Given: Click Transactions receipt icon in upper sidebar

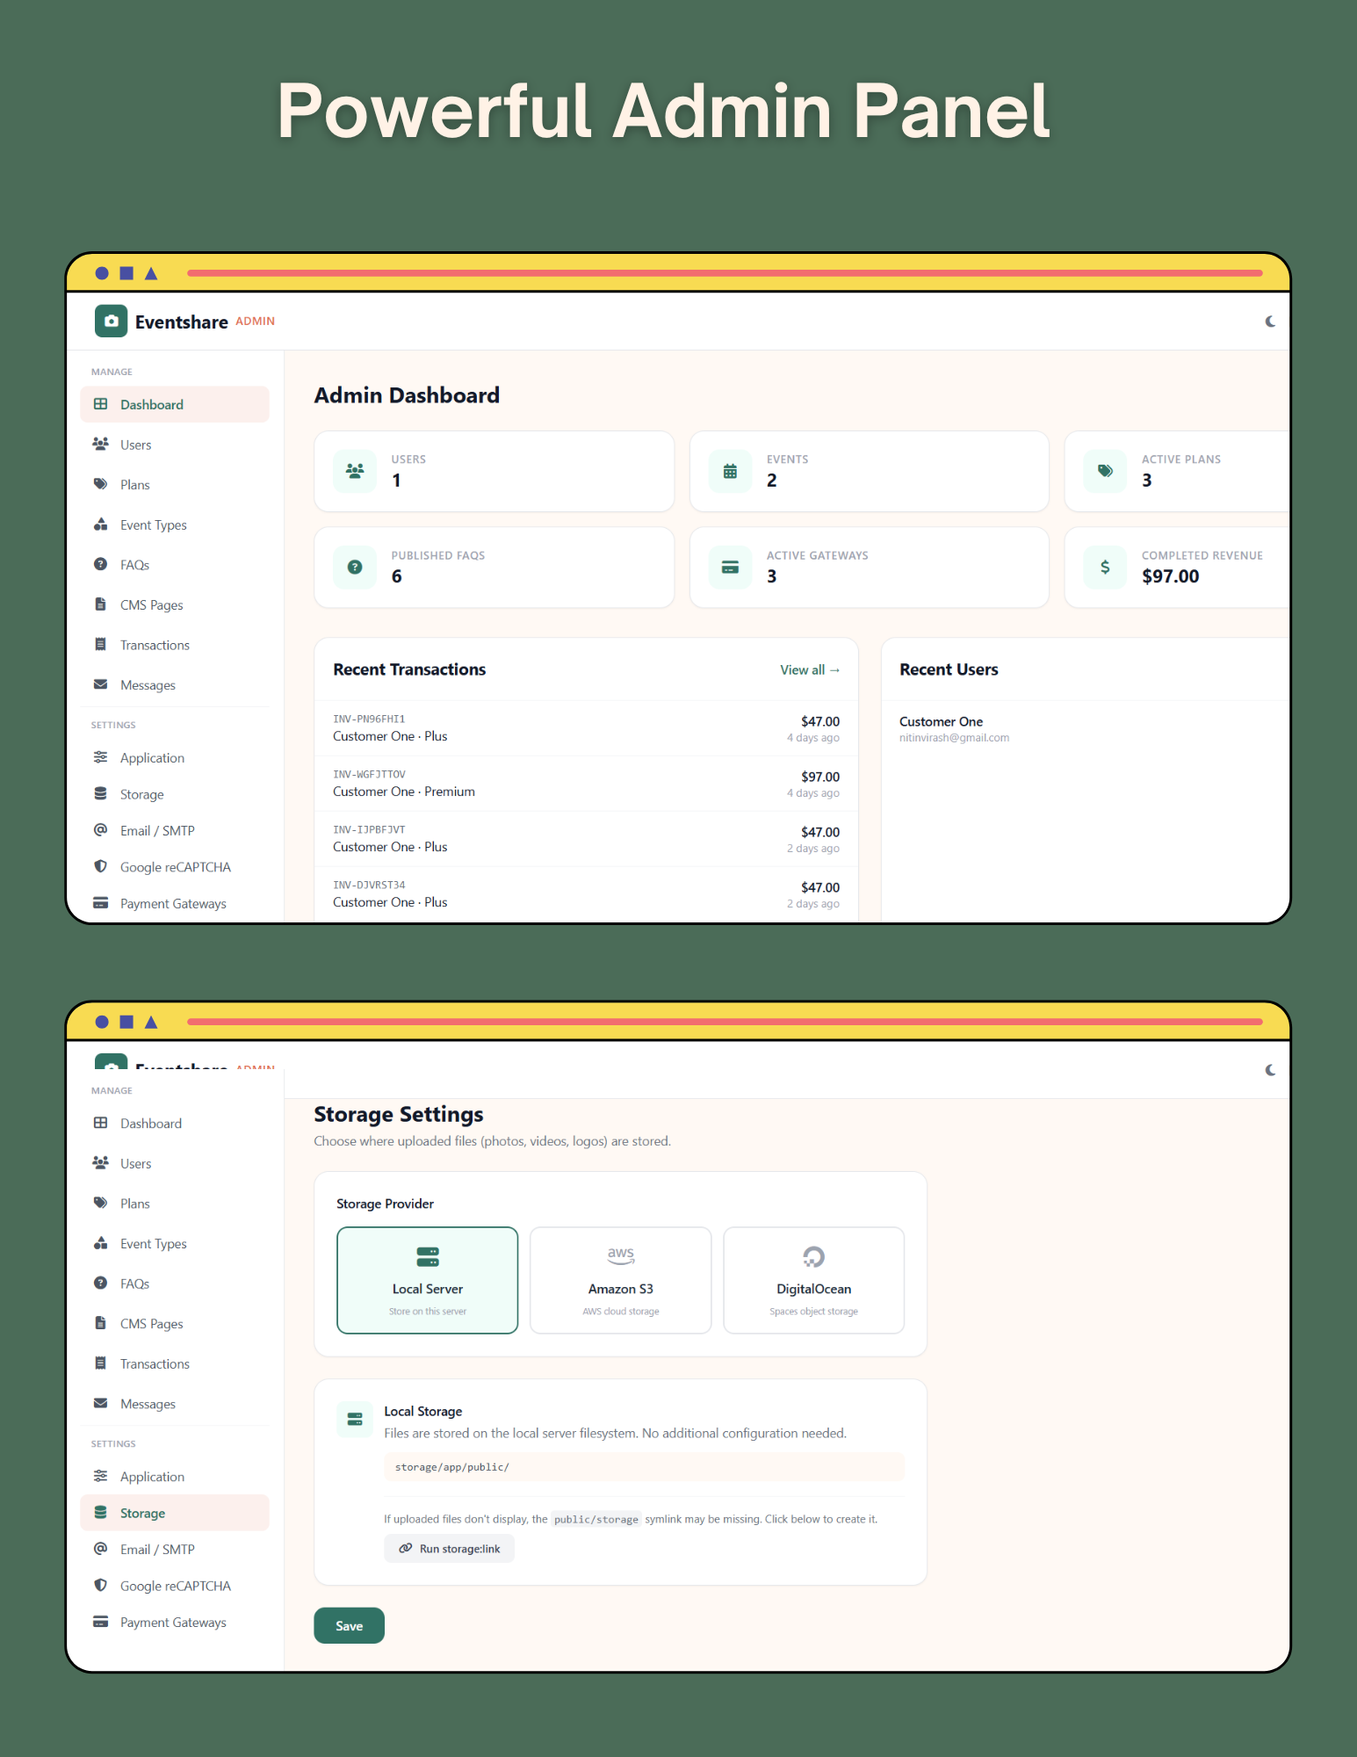Looking at the screenshot, I should click(x=101, y=645).
